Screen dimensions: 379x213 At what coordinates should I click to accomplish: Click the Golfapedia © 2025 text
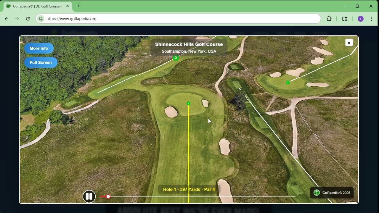coord(336,193)
